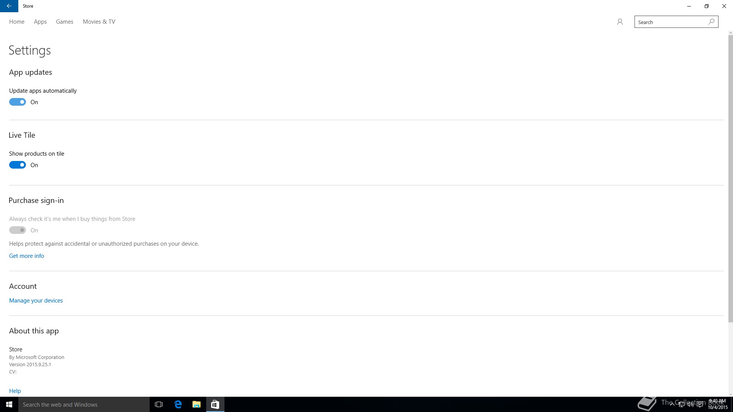Open Task View from the taskbar
733x412 pixels.
pyautogui.click(x=159, y=404)
